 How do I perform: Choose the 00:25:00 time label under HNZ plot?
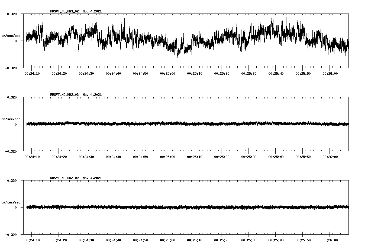click(168, 240)
